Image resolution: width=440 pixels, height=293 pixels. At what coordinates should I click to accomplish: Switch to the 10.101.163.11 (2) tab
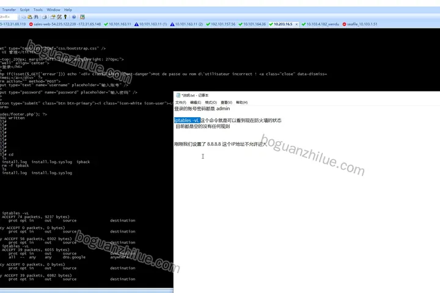click(186, 24)
